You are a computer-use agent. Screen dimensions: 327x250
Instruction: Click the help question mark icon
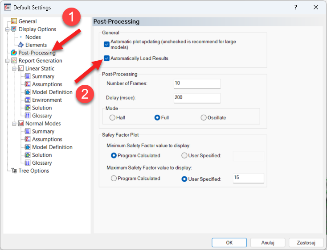[296, 8]
